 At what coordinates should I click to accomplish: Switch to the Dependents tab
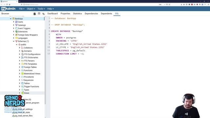106,13
